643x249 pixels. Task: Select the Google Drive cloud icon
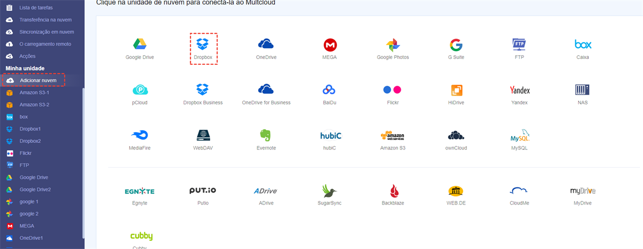pyautogui.click(x=140, y=44)
